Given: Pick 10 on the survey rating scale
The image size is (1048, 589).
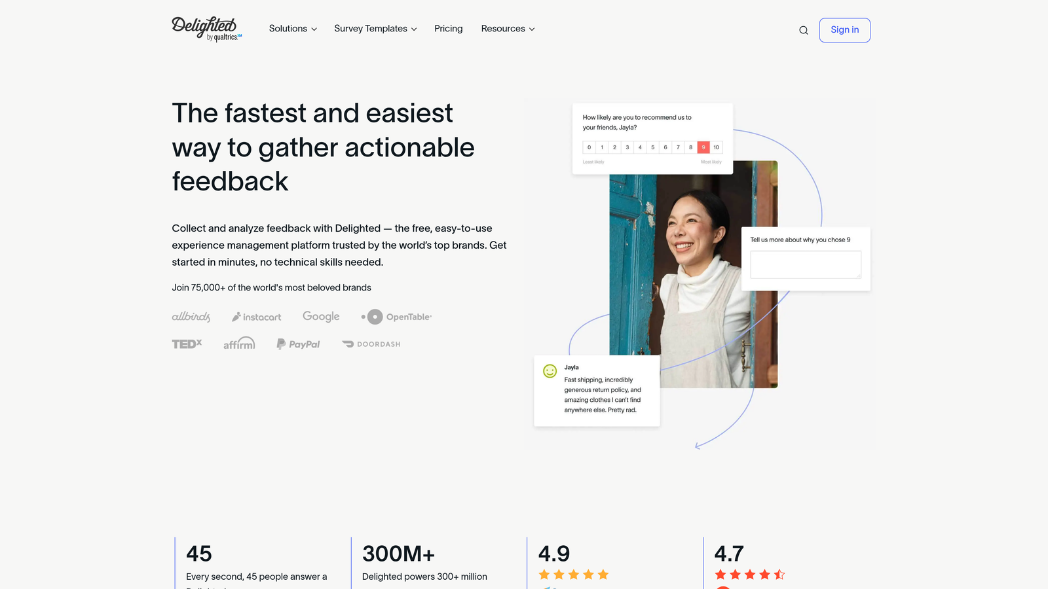Looking at the screenshot, I should pos(715,147).
